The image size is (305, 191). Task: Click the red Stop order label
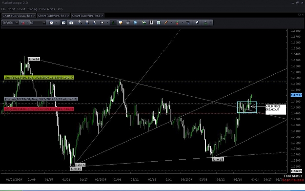(39, 109)
